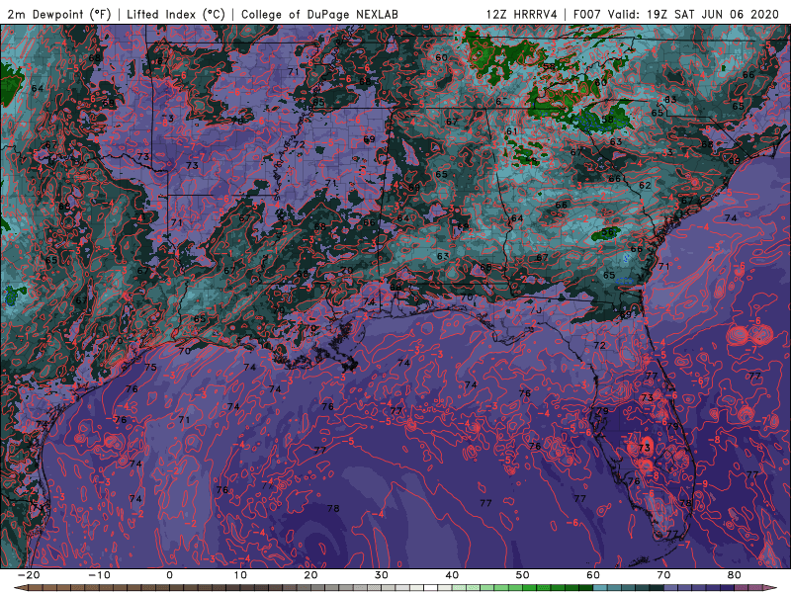Click the '75' dewpoint value off Texas coast

click(150, 367)
